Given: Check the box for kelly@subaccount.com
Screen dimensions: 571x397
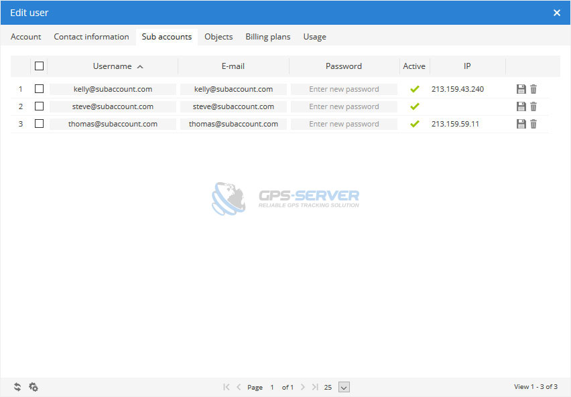Looking at the screenshot, I should 39,89.
